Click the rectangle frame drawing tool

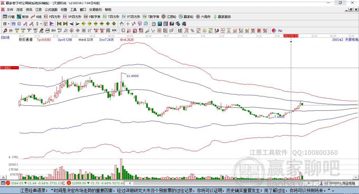[123, 30]
